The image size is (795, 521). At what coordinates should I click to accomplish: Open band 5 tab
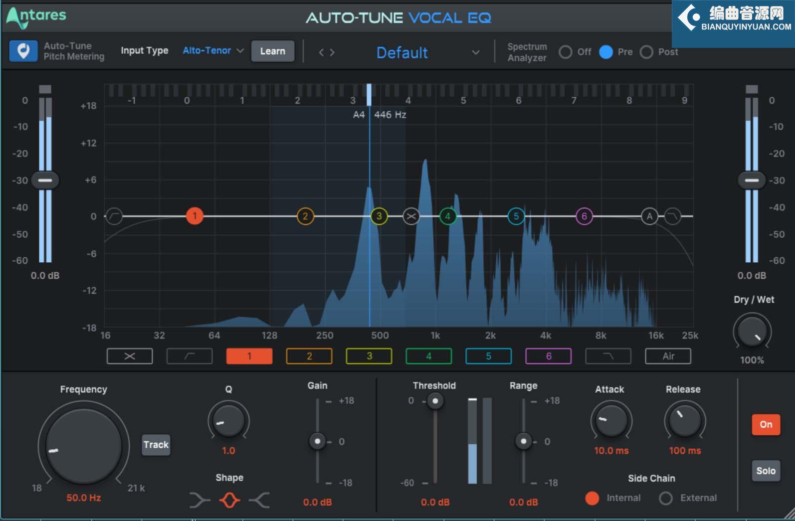[x=489, y=356]
